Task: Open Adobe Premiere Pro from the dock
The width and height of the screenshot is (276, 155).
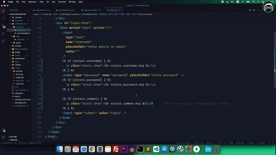Action: [124, 149]
